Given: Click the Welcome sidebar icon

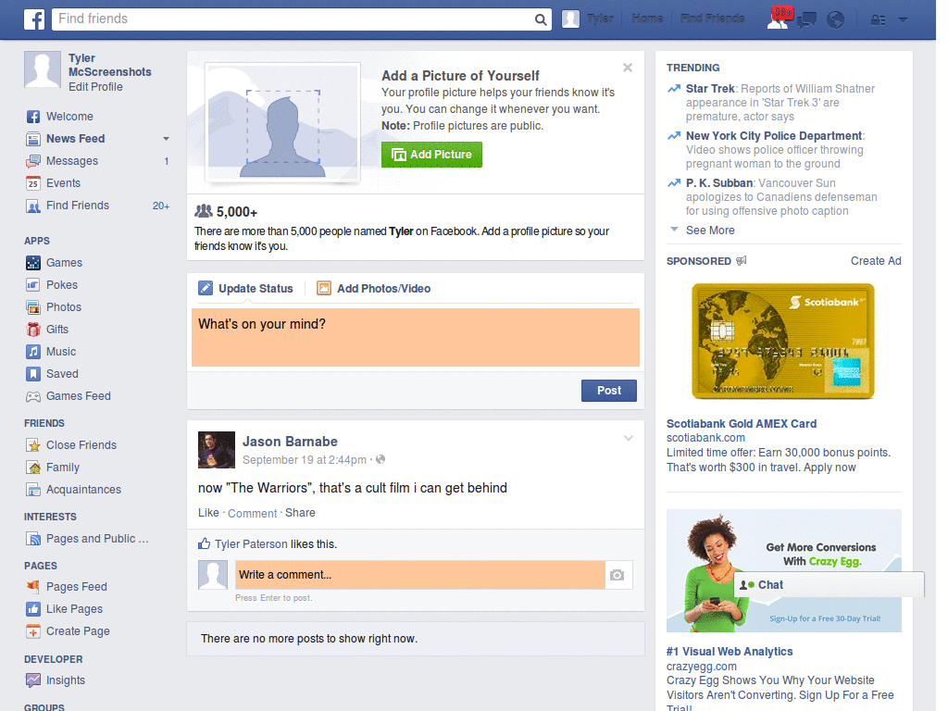Looking at the screenshot, I should (33, 117).
